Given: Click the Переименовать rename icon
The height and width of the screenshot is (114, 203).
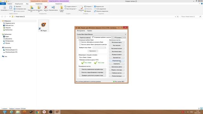Looking at the screenshot, I should point(53,8).
